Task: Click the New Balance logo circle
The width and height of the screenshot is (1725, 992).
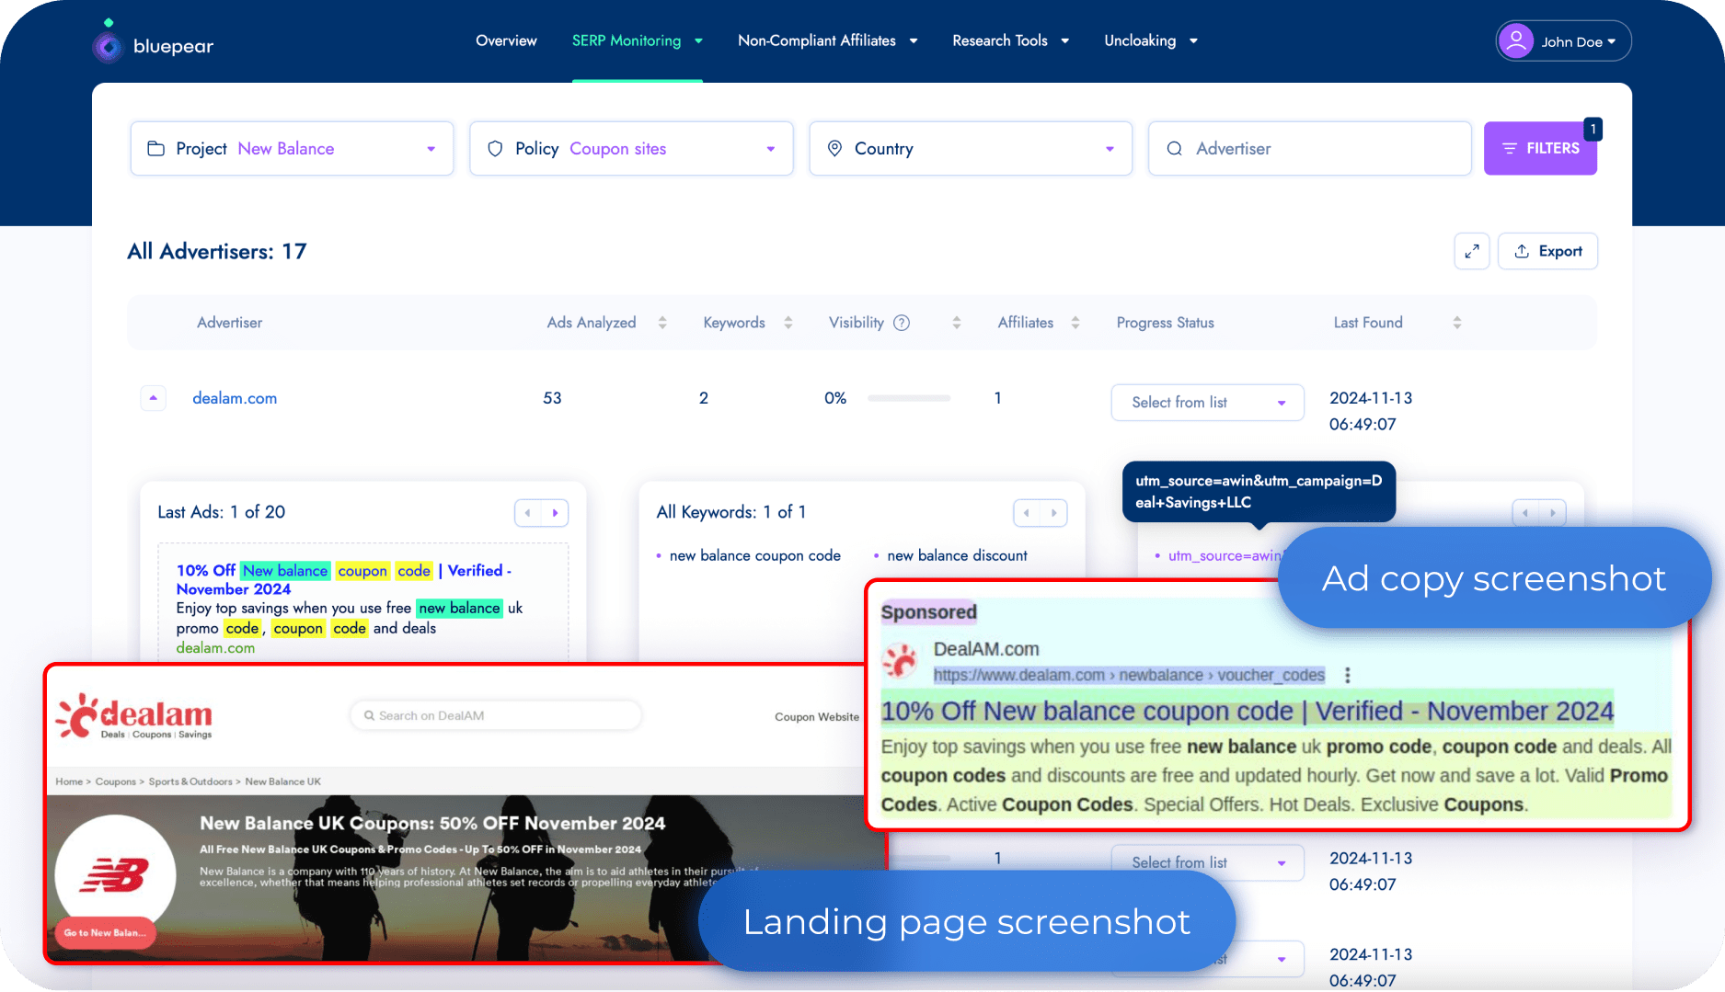Action: [x=115, y=874]
